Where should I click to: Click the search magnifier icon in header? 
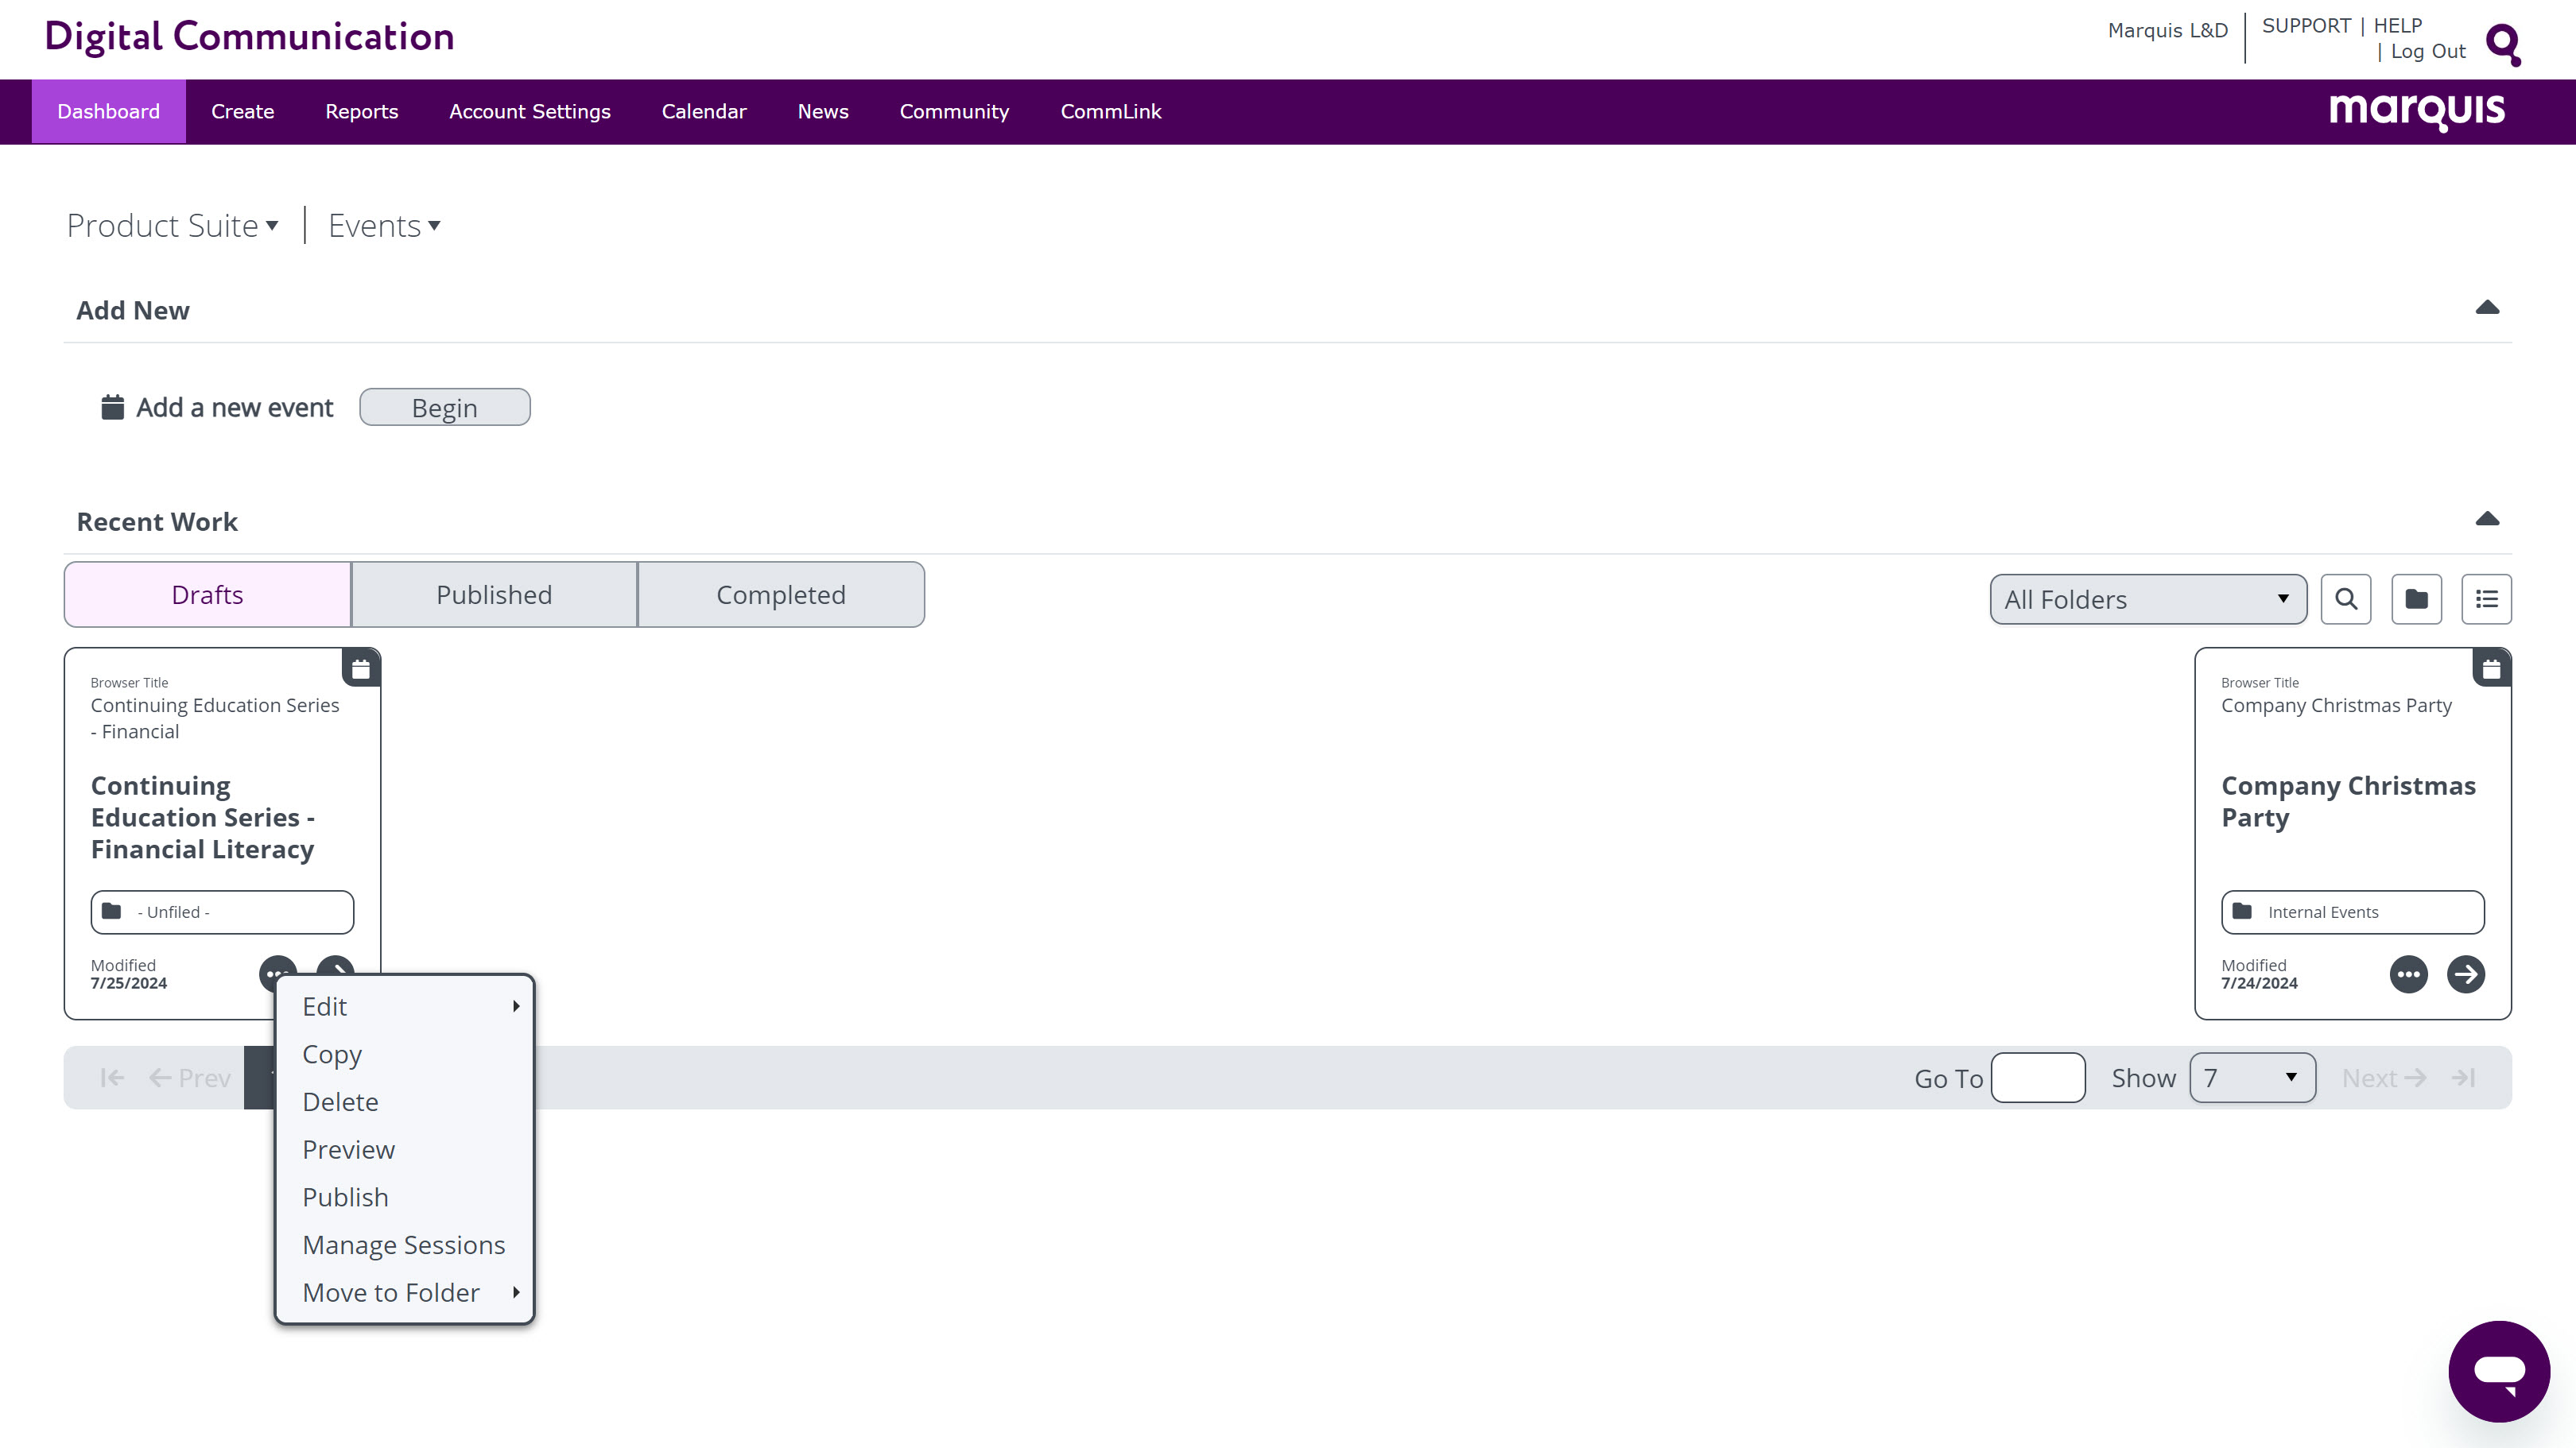(x=2503, y=44)
